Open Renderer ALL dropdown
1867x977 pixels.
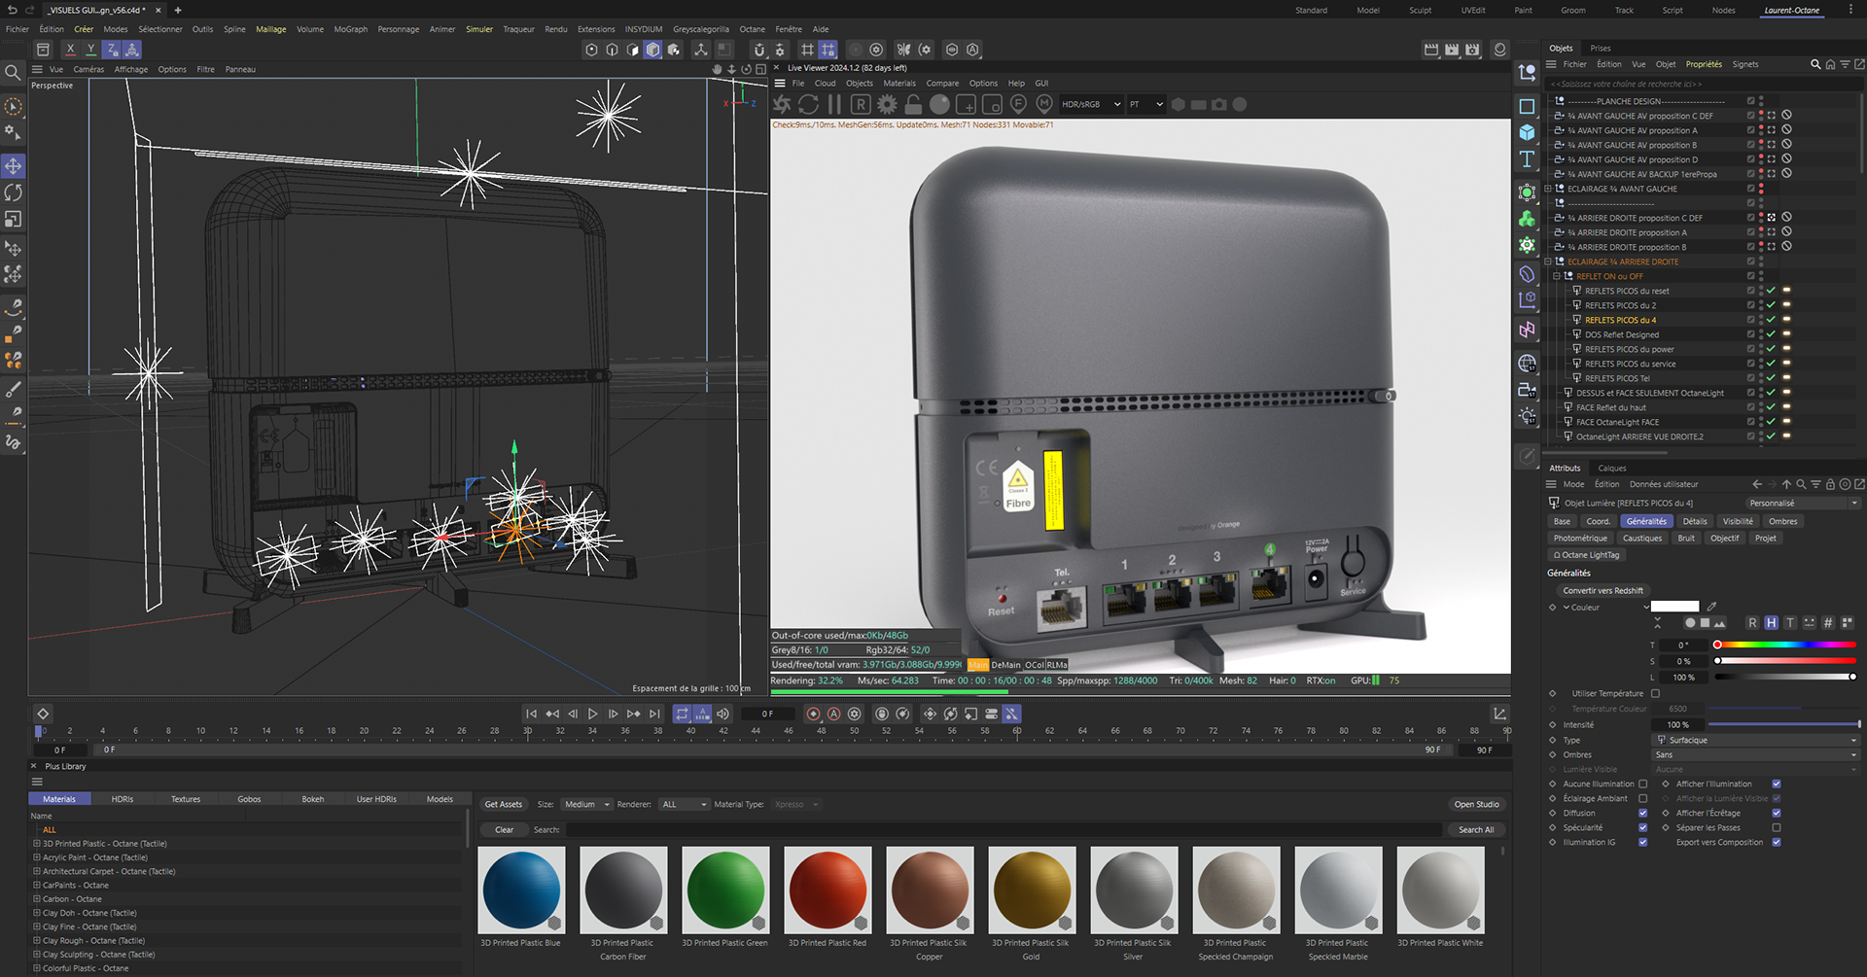(x=685, y=804)
